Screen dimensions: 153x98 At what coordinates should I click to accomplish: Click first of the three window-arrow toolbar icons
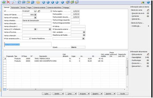pos(68,2)
